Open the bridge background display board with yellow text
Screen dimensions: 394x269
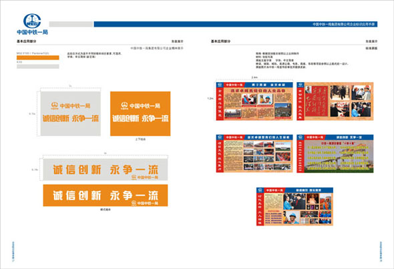pyautogui.click(x=335, y=154)
